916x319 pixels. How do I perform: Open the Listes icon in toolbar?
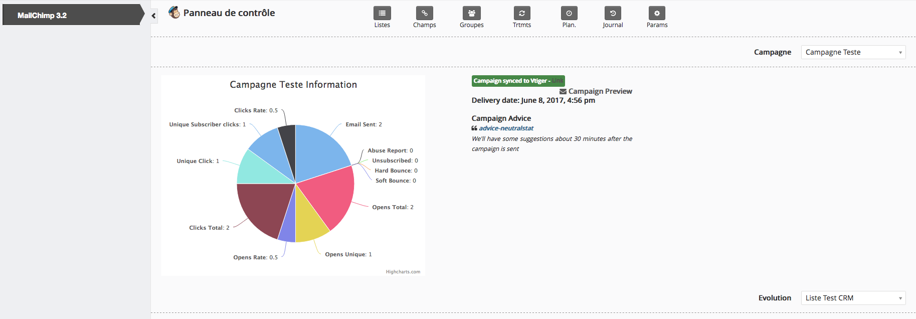pos(382,14)
